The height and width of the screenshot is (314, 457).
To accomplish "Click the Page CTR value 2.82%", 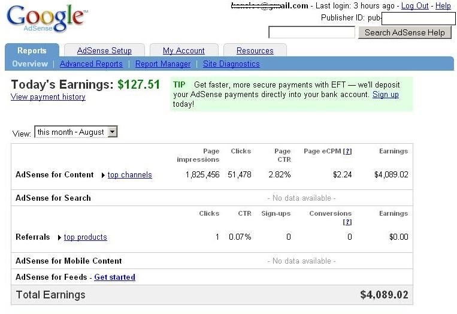I will pyautogui.click(x=280, y=174).
